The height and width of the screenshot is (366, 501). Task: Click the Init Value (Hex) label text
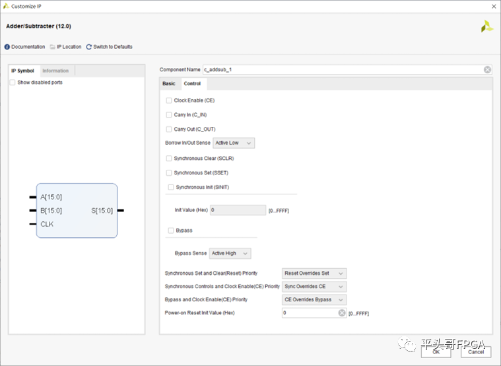191,210
